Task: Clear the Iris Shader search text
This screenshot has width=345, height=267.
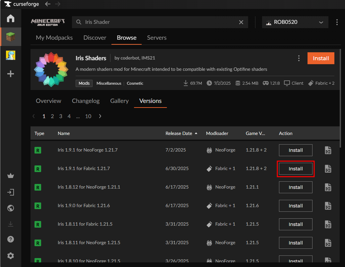Action: [241, 22]
